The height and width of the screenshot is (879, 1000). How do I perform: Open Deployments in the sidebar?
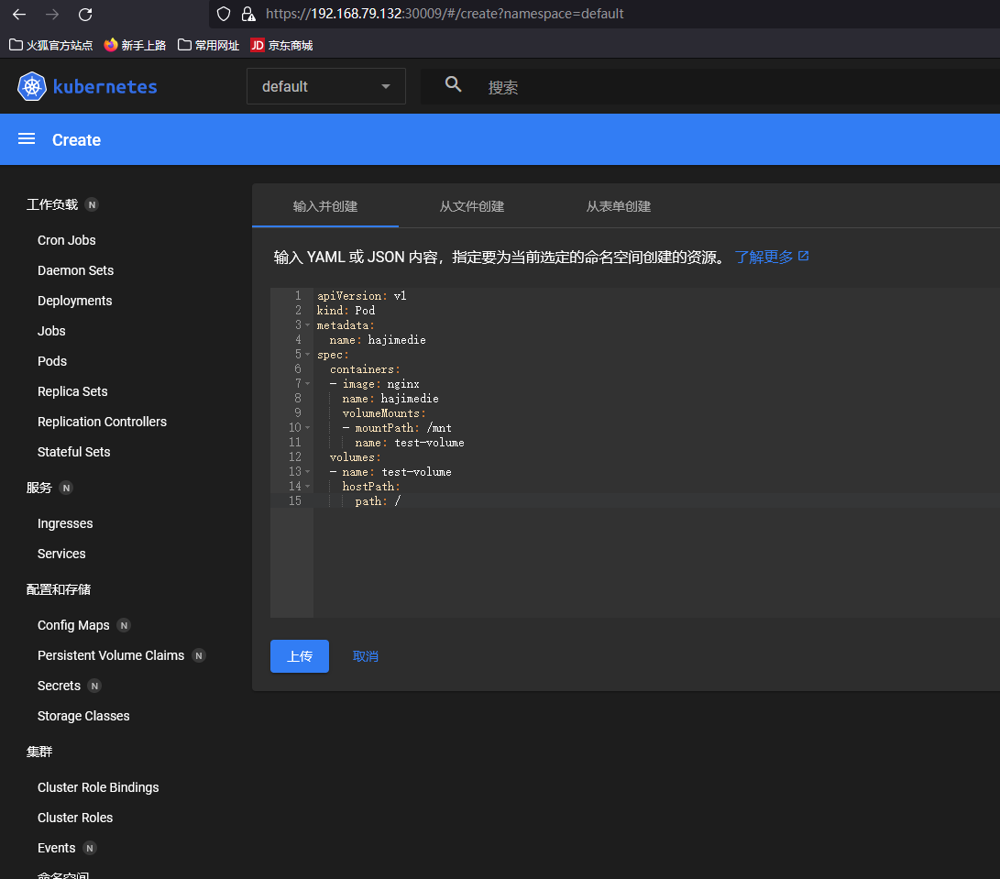pos(75,301)
